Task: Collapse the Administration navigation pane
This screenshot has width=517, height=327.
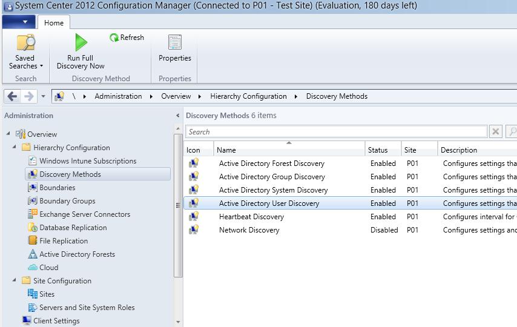Action: [178, 116]
